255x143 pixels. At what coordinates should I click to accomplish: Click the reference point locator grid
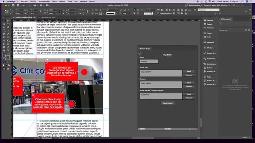pos(6,12)
